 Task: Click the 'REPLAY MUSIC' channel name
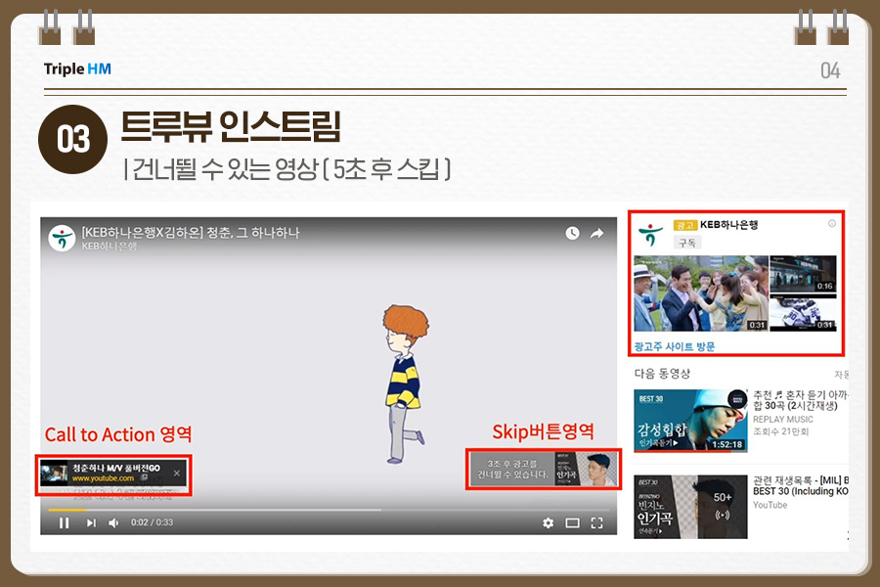click(x=783, y=420)
